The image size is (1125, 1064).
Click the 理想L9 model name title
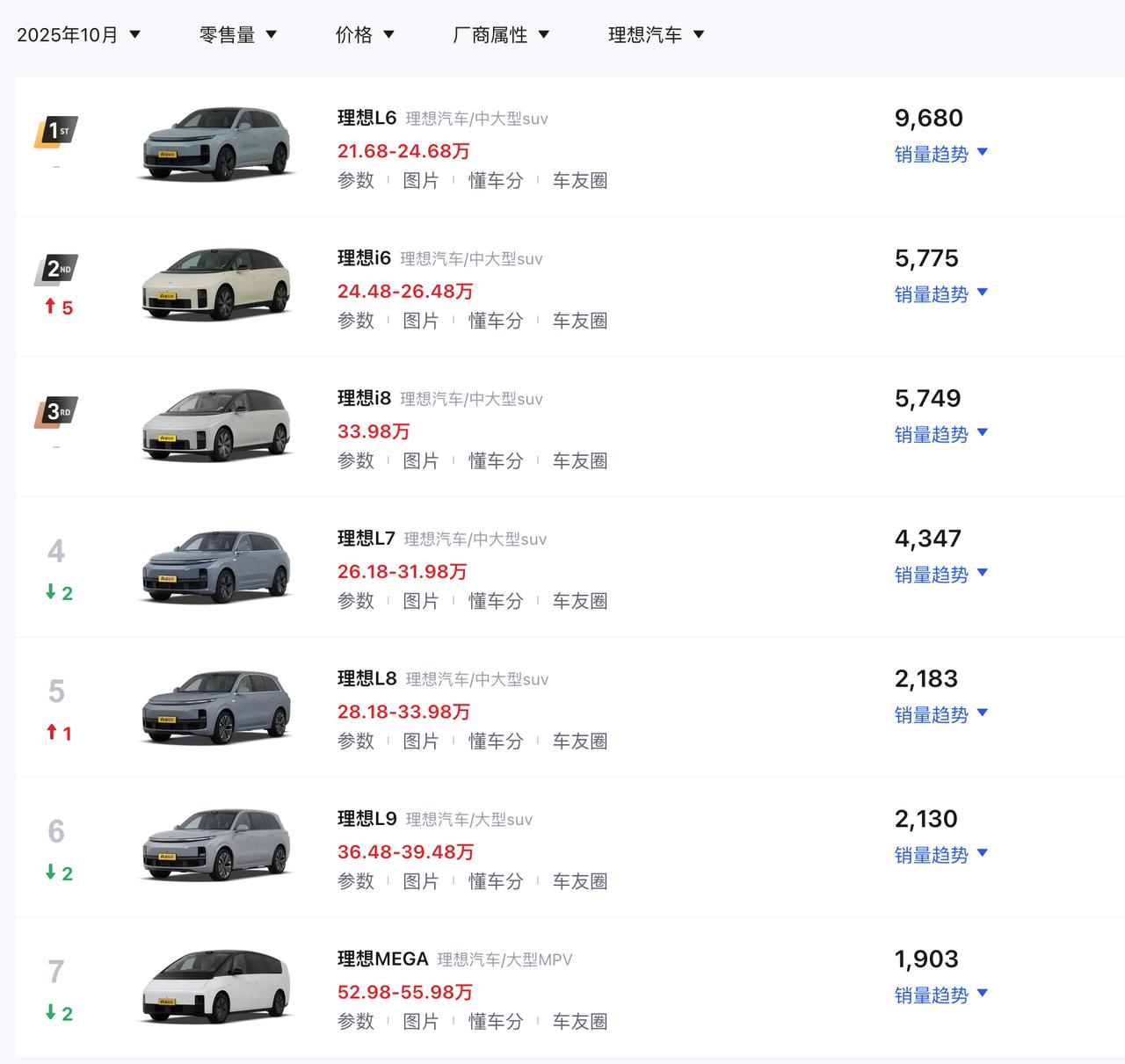coord(367,819)
